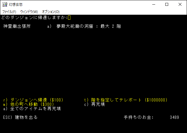Screen dimensions: 187x133
Task: Click the どのダンジョンに帰還しますか prompt text
Action: click(34, 18)
